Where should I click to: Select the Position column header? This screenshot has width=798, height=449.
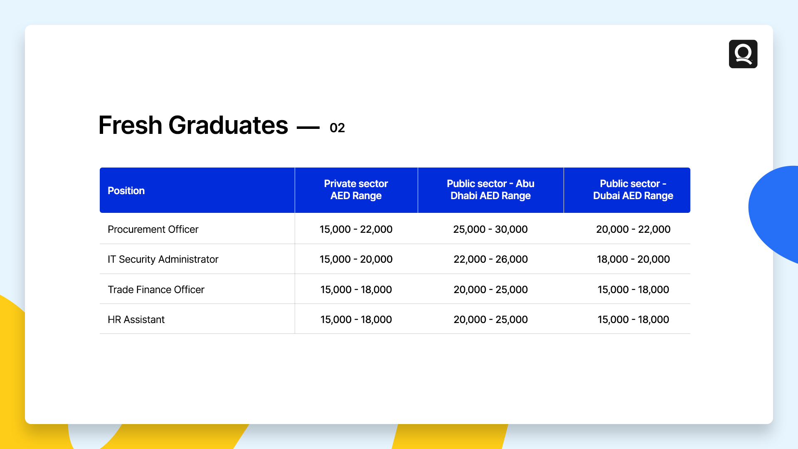126,191
